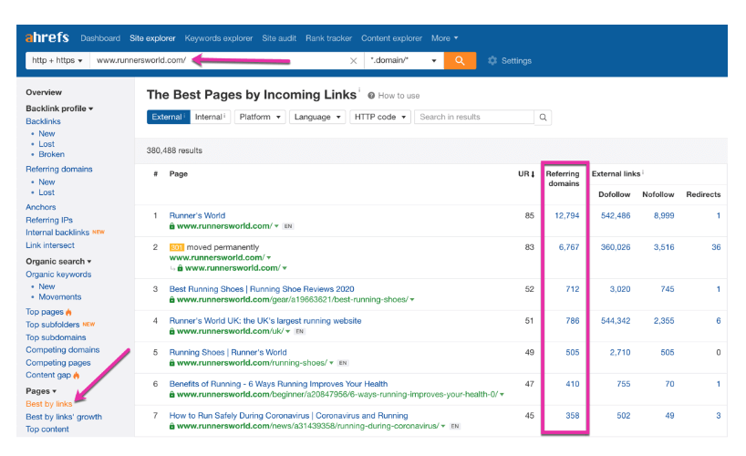Screen dimensions: 746x456
Task: Expand the Platform filter dropdown
Action: point(259,118)
